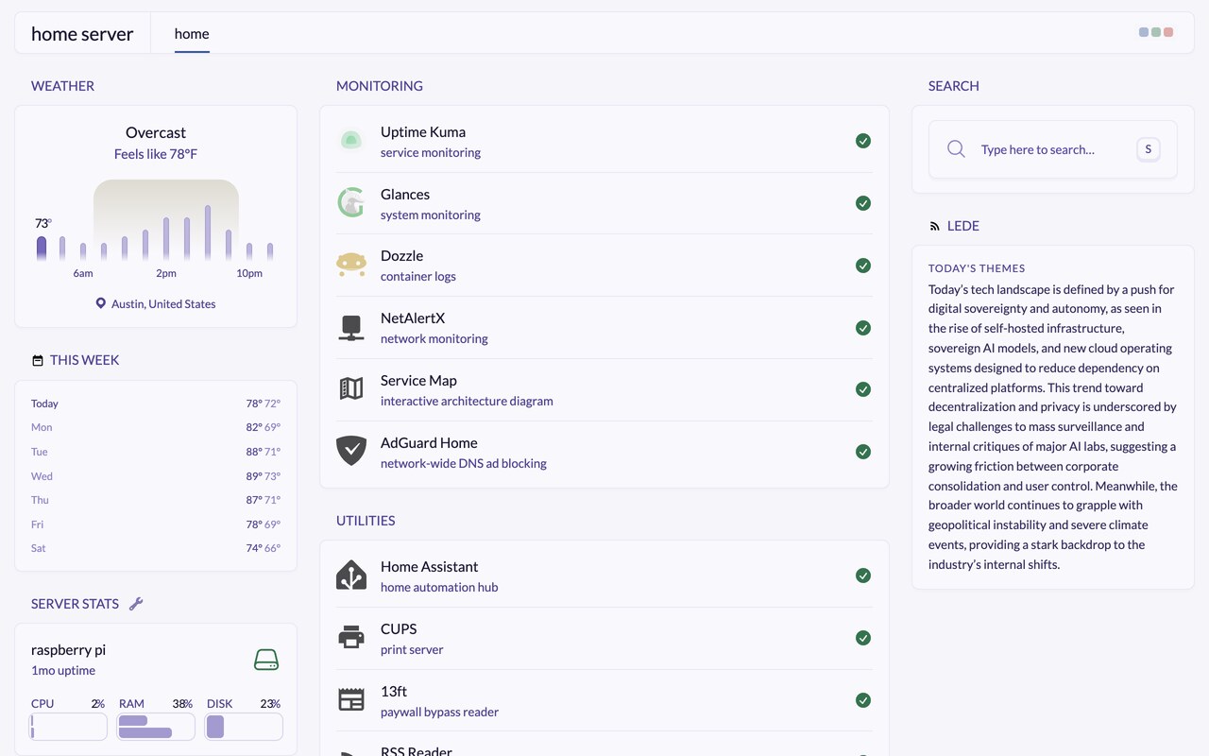
Task: Open the Uptime Kuma service icon
Action: click(351, 141)
